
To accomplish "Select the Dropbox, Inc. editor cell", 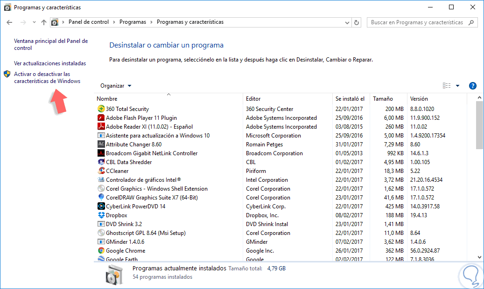I will [262, 215].
